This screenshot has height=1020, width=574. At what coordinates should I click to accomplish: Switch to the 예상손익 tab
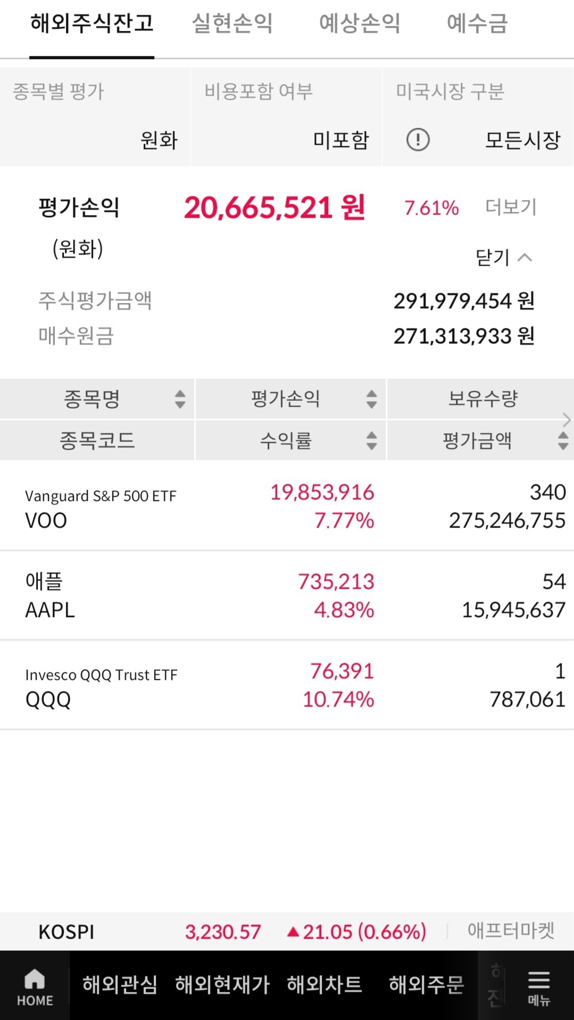pos(360,24)
